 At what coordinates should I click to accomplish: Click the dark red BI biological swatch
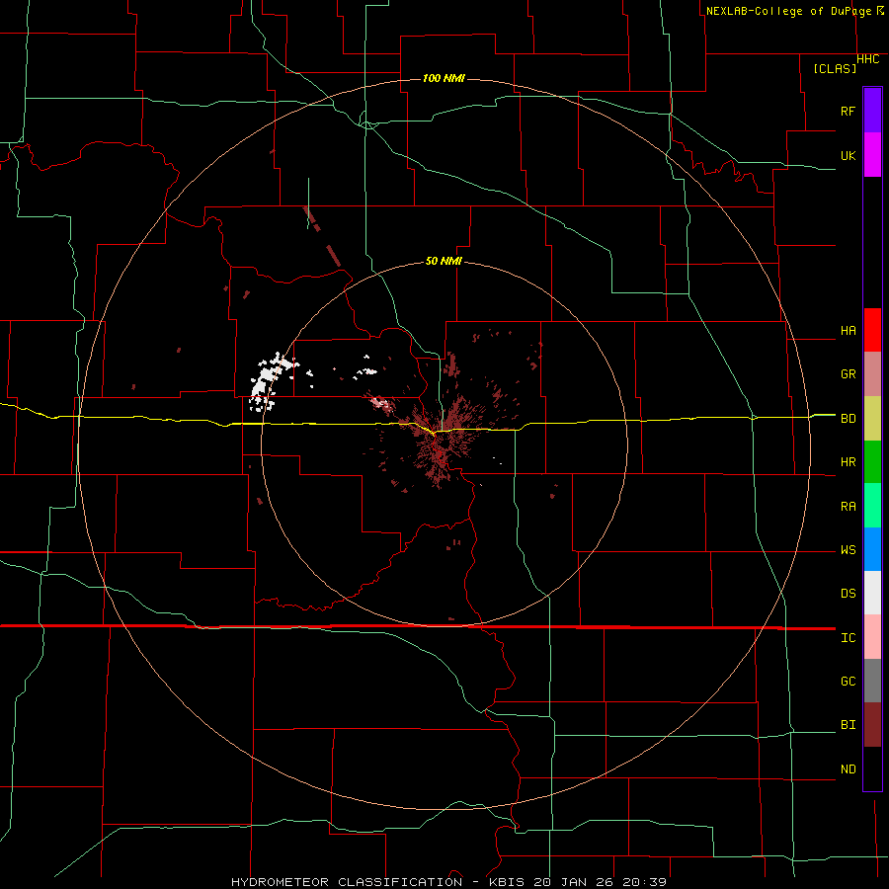click(872, 725)
